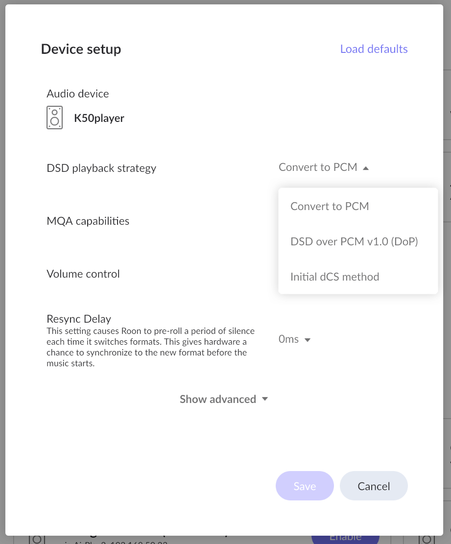
Task: Cancel the Device setup dialog
Action: pos(374,486)
